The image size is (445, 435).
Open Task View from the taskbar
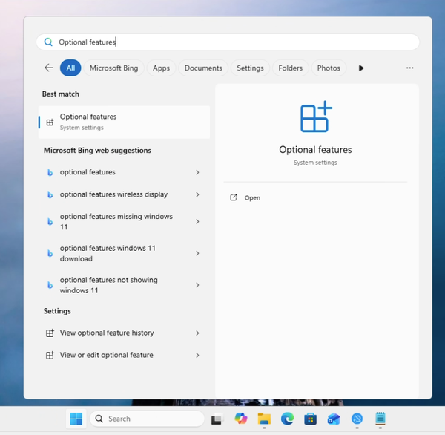coord(217,419)
